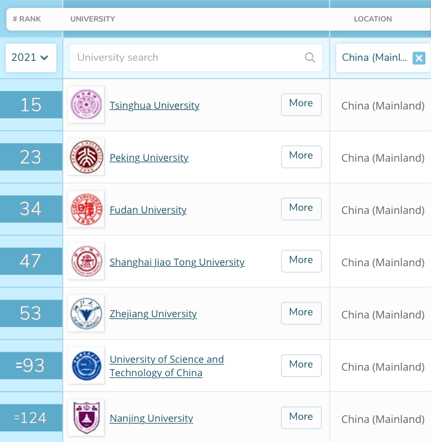Select rank 15 cell
The height and width of the screenshot is (442, 431).
(31, 105)
